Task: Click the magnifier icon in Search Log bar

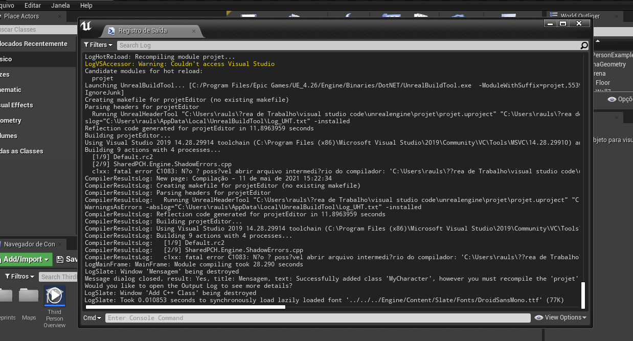Action: (584, 46)
